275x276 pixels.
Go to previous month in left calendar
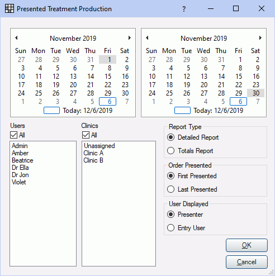(x=16, y=38)
